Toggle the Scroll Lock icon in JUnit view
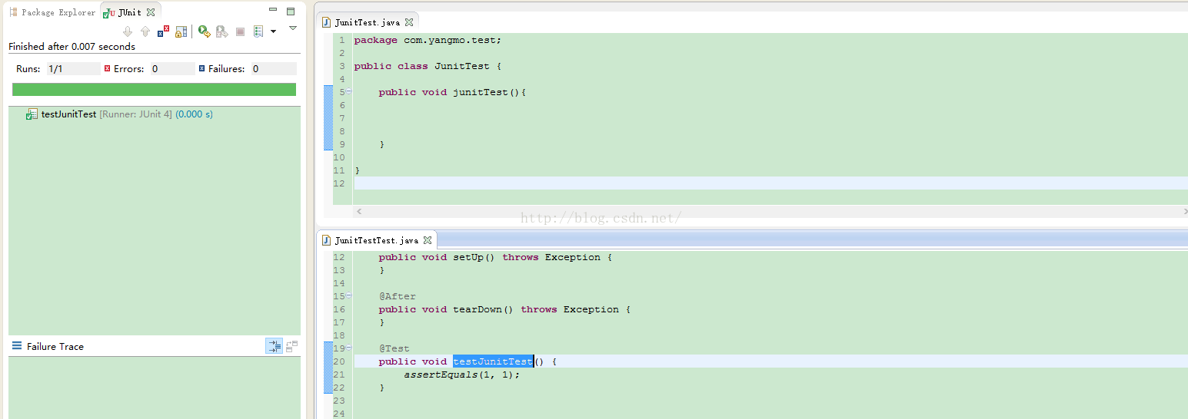 click(x=181, y=31)
